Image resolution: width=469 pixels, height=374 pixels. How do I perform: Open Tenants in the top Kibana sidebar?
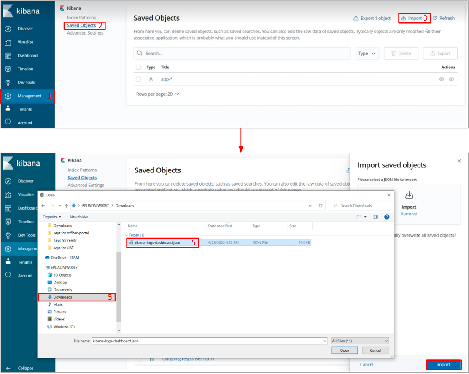click(x=24, y=110)
